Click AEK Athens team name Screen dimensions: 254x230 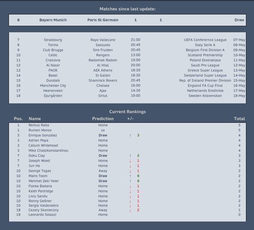103,71
